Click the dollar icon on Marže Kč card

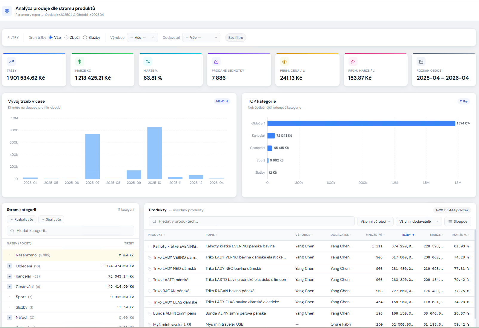(79, 62)
